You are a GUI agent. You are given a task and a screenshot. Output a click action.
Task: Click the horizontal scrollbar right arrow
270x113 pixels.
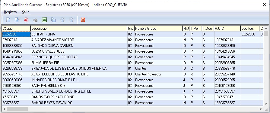click(261, 109)
